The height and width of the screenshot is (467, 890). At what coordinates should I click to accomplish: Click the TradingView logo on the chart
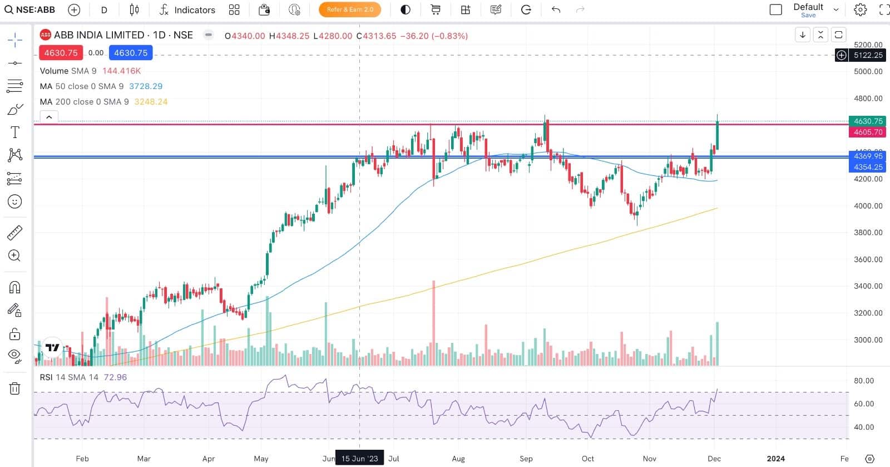pos(52,347)
